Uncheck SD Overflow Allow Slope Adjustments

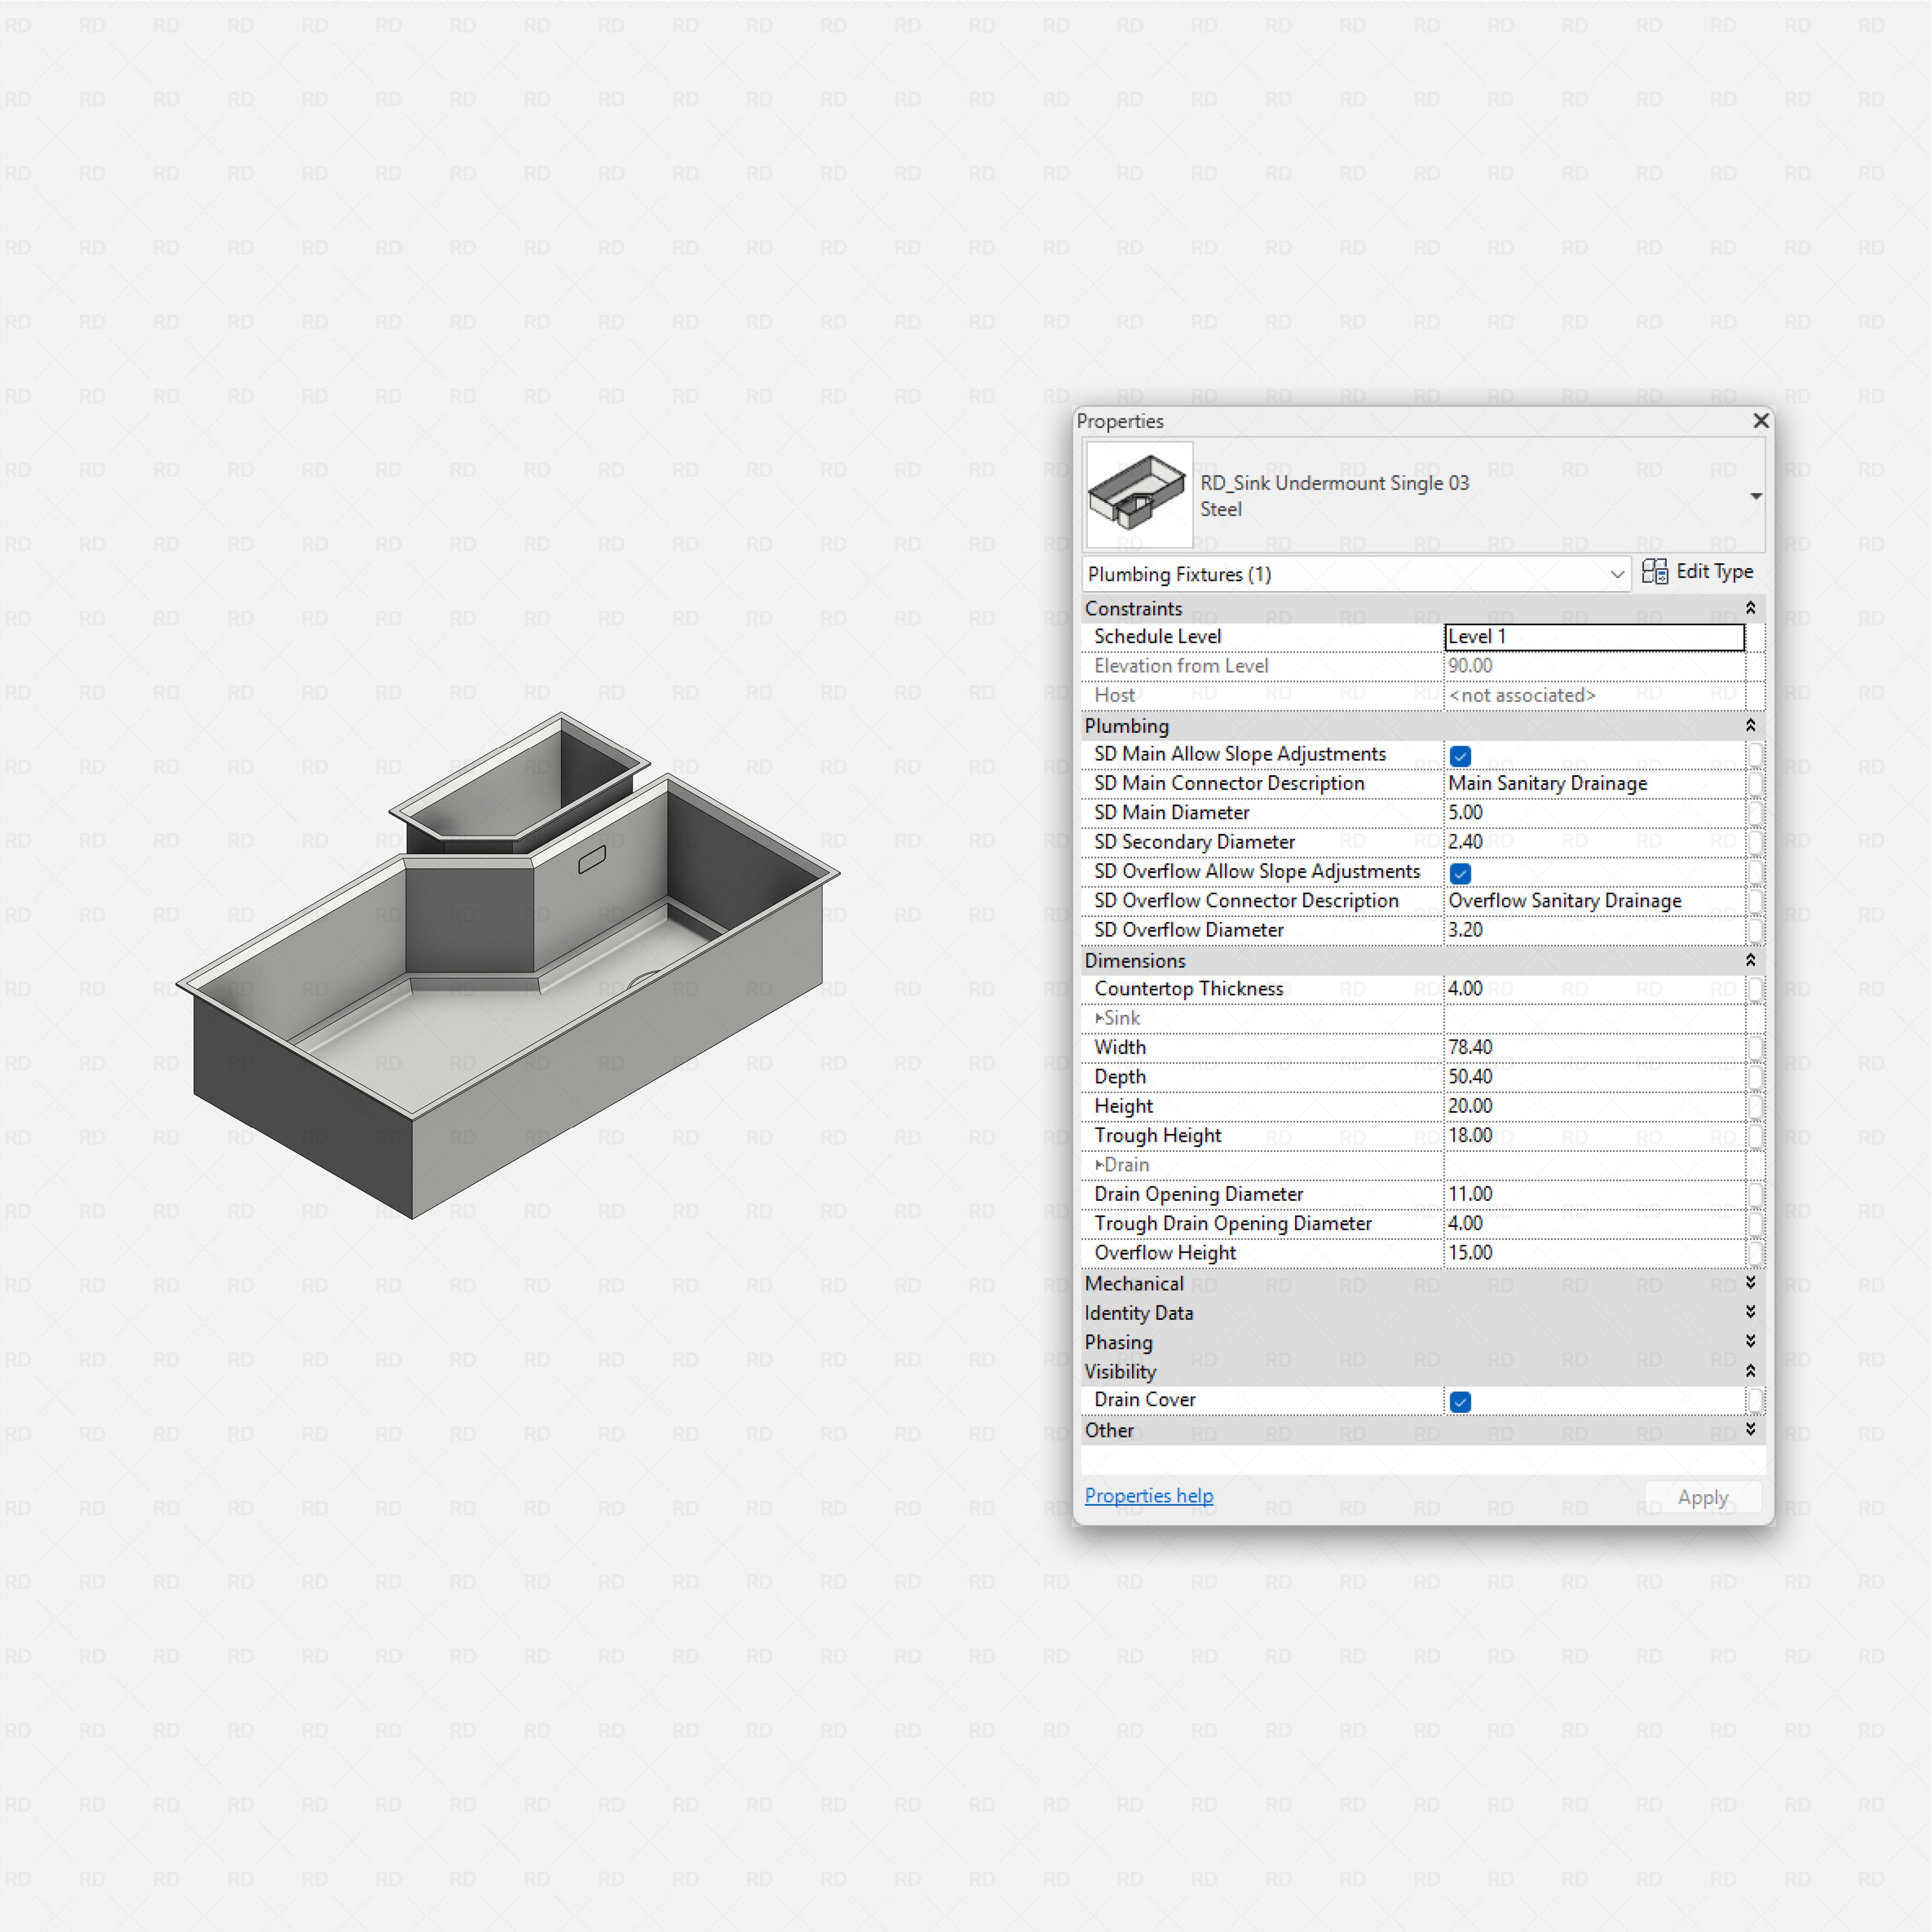point(1460,873)
